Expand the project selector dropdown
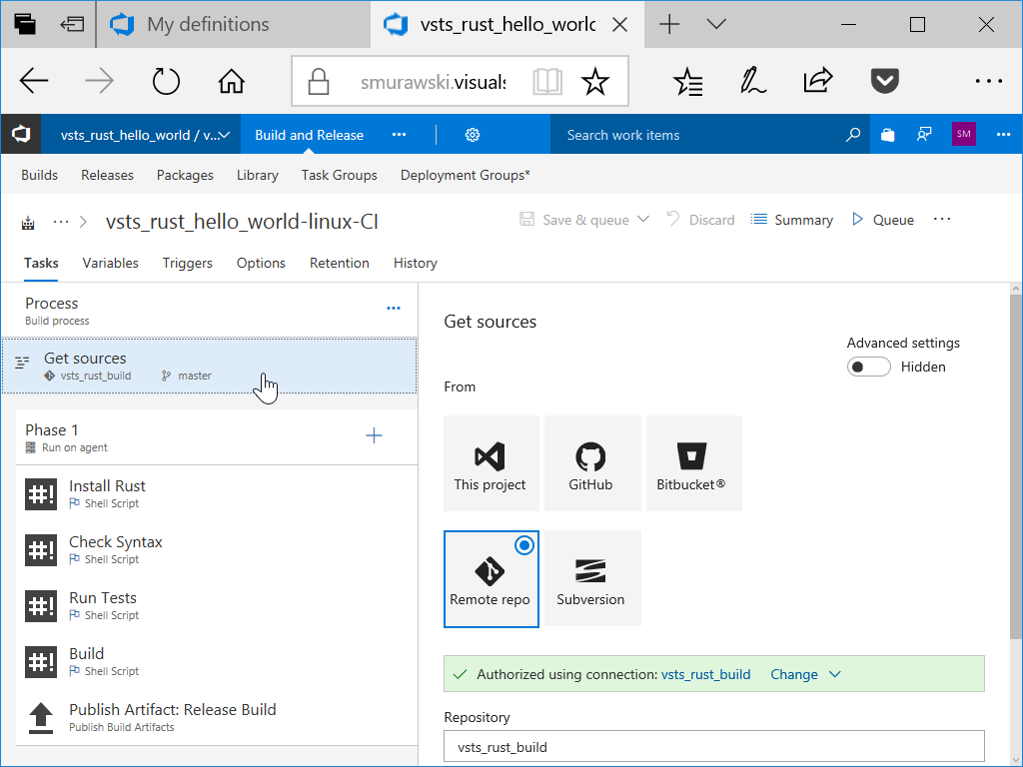The image size is (1023, 767). 225,135
